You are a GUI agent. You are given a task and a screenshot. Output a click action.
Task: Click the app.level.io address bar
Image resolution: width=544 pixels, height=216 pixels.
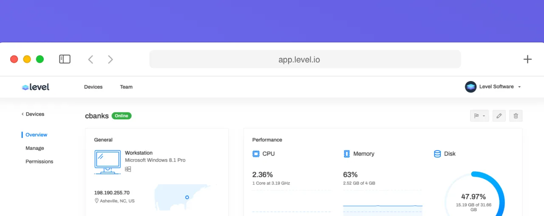tap(305, 59)
